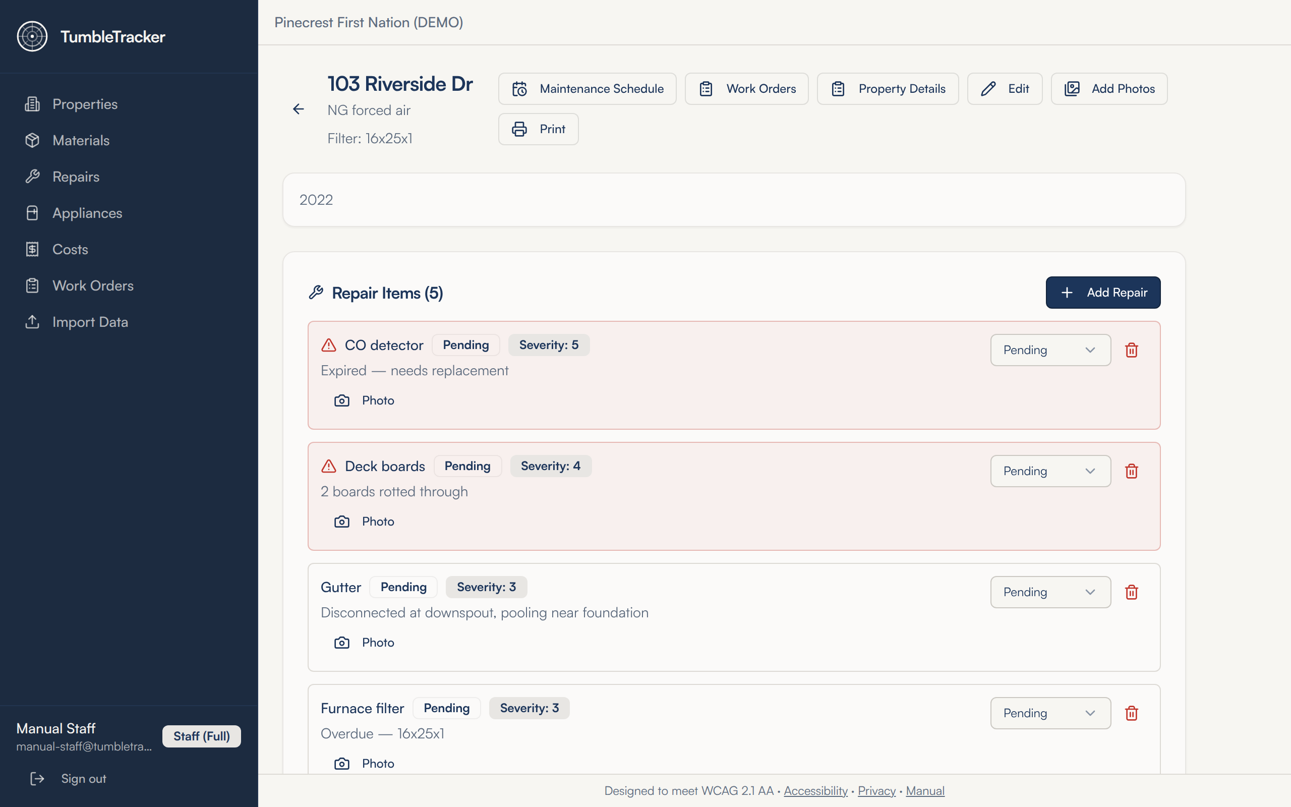The height and width of the screenshot is (807, 1291).
Task: Add a photo to CO detector repair
Action: coord(364,400)
